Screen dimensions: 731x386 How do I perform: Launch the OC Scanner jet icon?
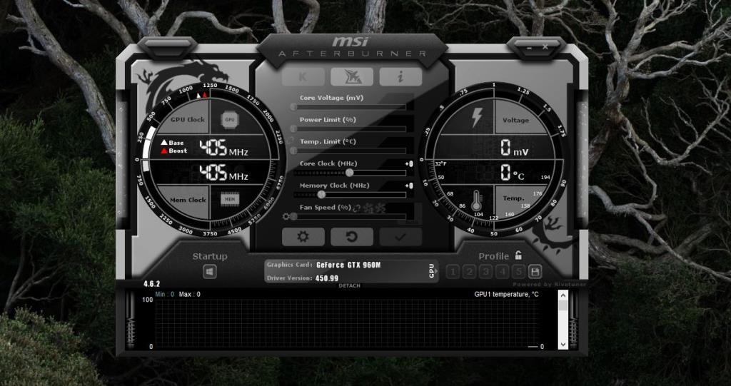[x=351, y=76]
